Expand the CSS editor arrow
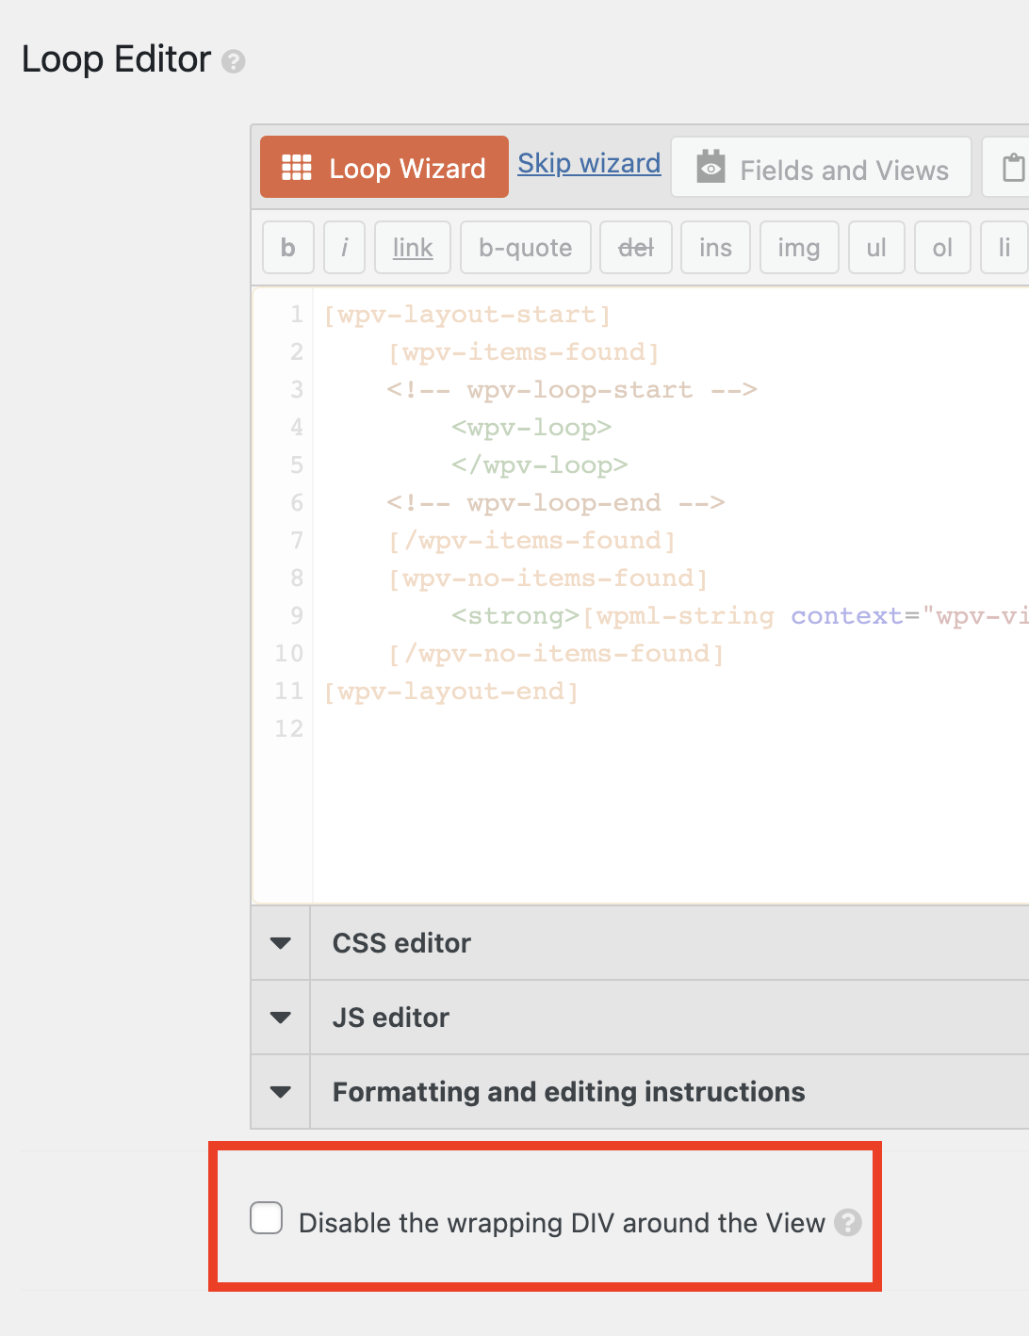 coord(281,943)
